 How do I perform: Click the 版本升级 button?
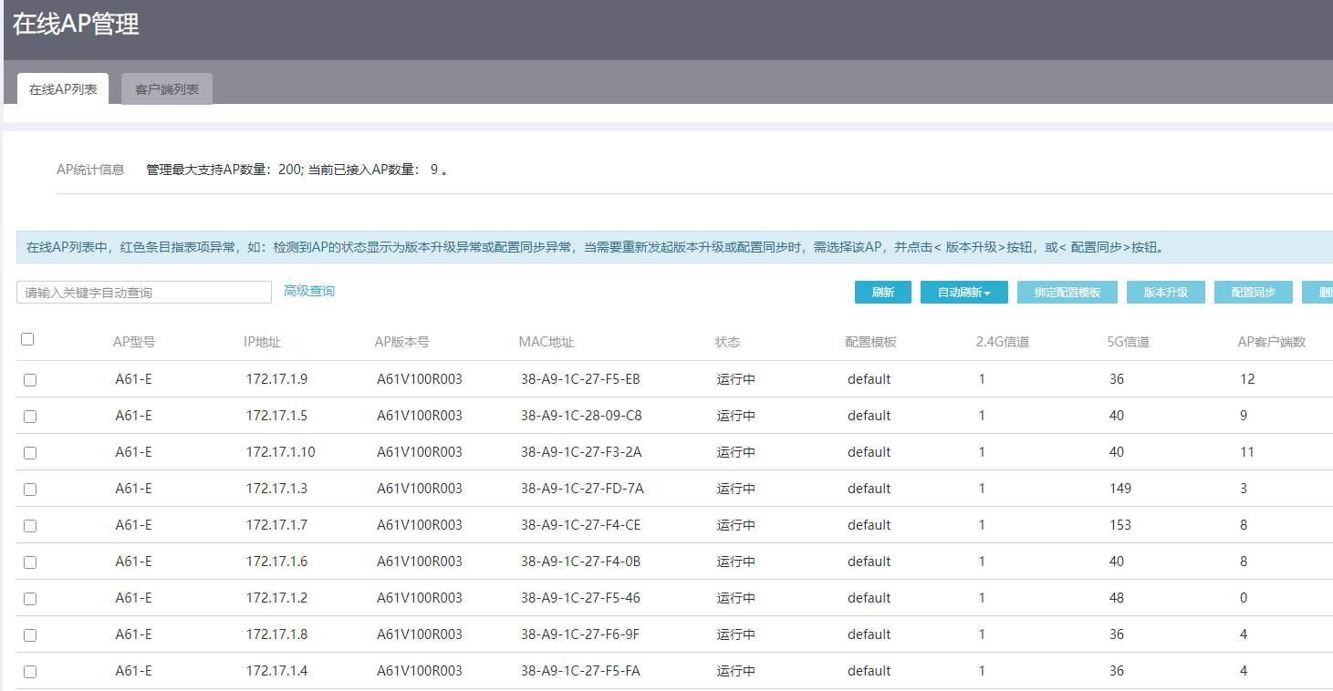(x=1165, y=293)
